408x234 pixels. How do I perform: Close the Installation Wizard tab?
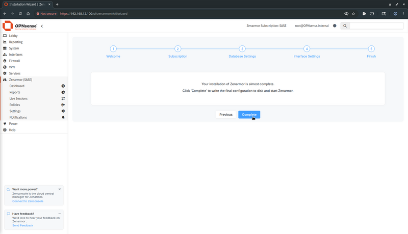click(x=49, y=4)
